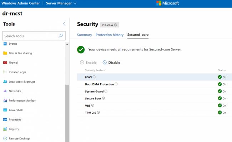Click the Security Feature column header
232x142 pixels.
[x=95, y=70]
